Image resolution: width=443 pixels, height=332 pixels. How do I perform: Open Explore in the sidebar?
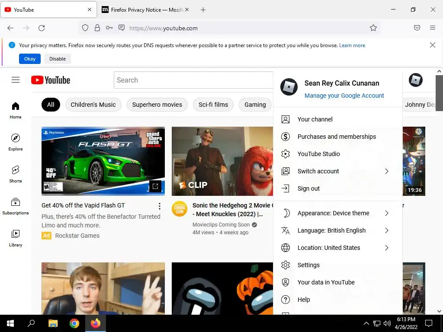click(16, 142)
